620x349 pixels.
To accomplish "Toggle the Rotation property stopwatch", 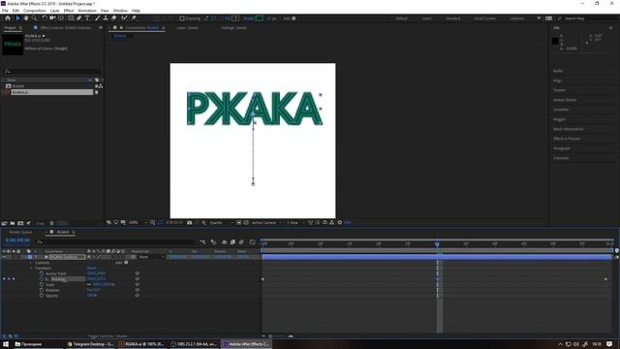I will pos(42,290).
